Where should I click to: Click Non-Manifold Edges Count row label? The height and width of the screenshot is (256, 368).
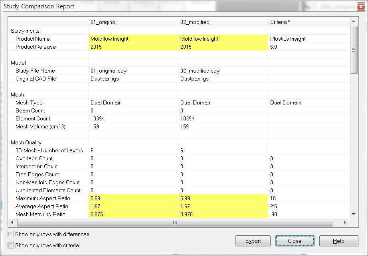[x=47, y=182]
